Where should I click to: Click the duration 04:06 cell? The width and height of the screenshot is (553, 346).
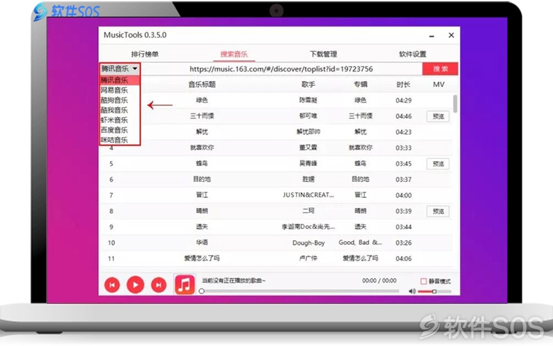coord(404,258)
